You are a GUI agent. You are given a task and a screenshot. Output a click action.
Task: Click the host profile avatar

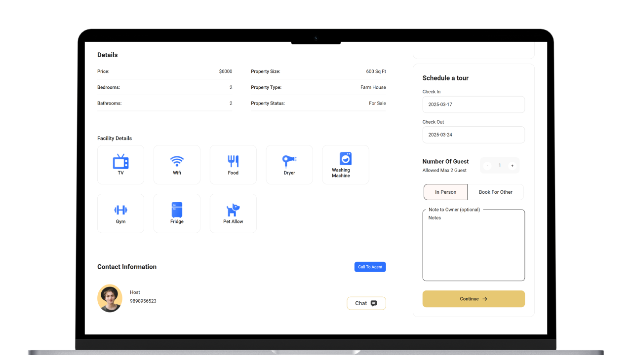(x=110, y=298)
